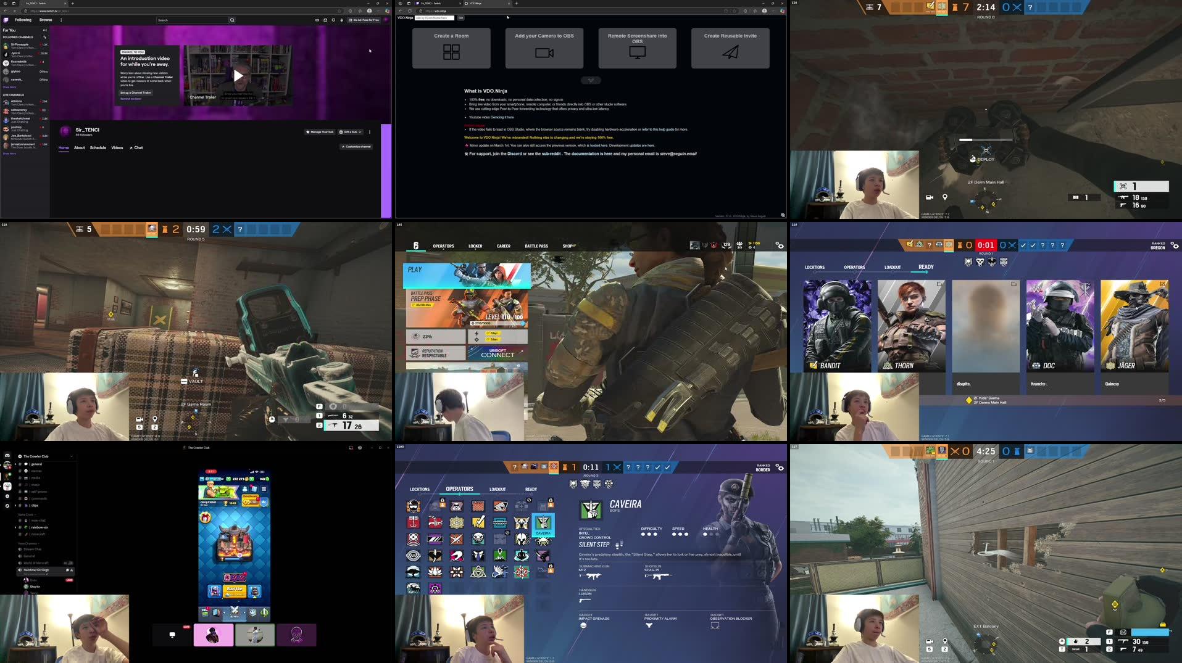
Task: Select the highlighted CAVEIRA operator icon
Action: pyautogui.click(x=543, y=524)
